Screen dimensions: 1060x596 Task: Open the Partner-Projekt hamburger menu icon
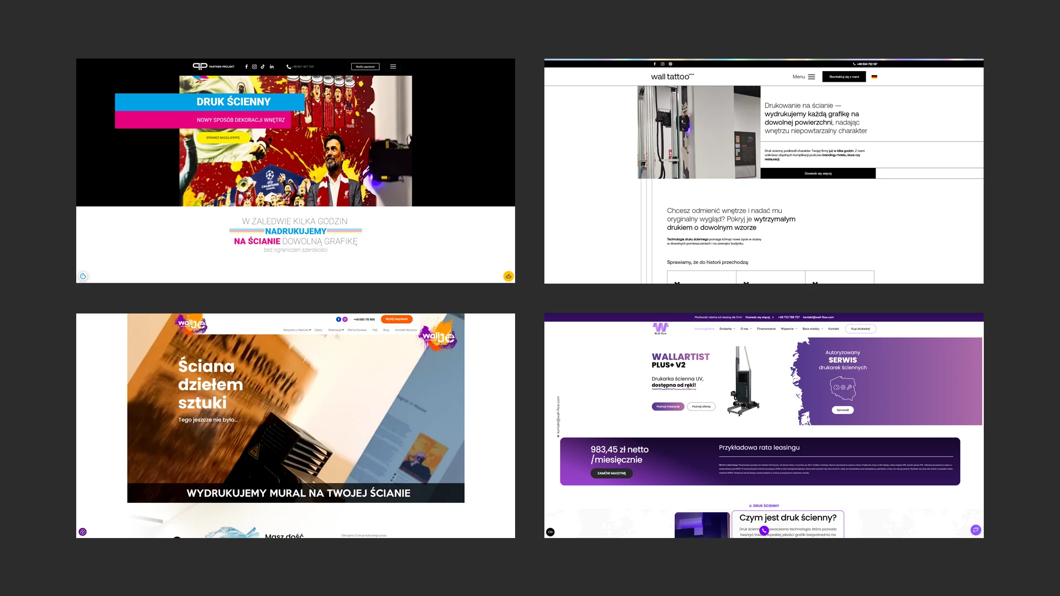tap(393, 67)
